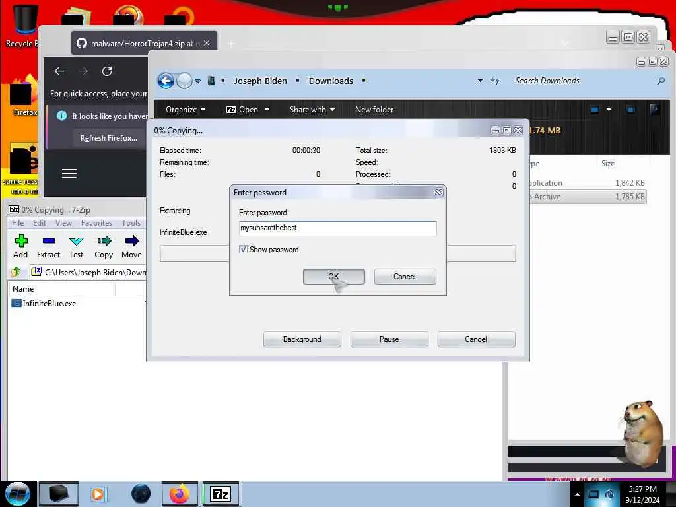Close the Enter password dialog
The image size is (676, 507).
[438, 193]
